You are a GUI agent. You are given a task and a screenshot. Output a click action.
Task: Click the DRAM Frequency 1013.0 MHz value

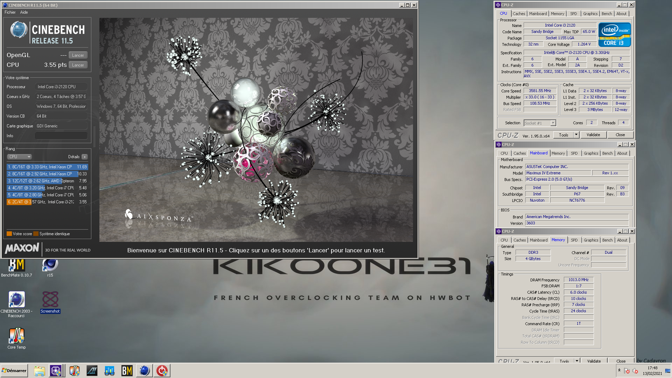coord(578,280)
